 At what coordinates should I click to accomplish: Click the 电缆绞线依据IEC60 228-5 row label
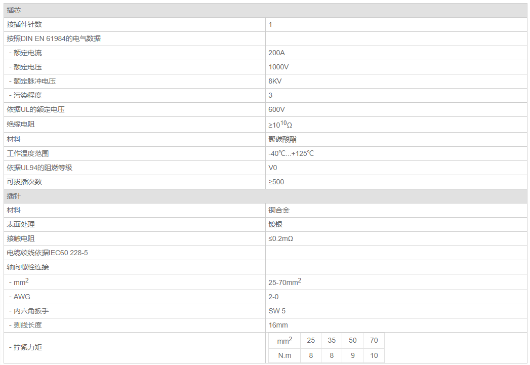(48, 253)
